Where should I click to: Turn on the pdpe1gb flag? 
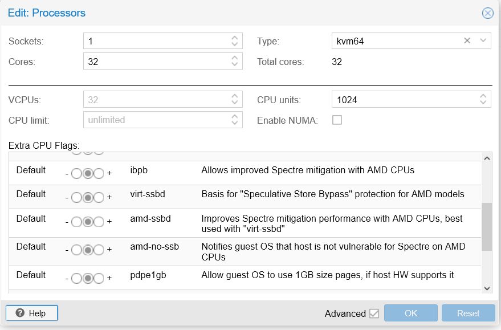(99, 278)
